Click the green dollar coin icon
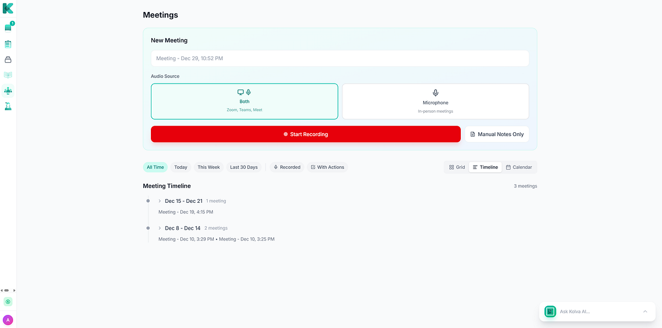 pos(8,302)
